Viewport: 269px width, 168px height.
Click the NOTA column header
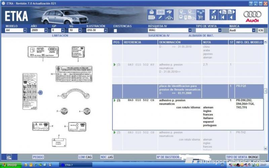click(215, 42)
